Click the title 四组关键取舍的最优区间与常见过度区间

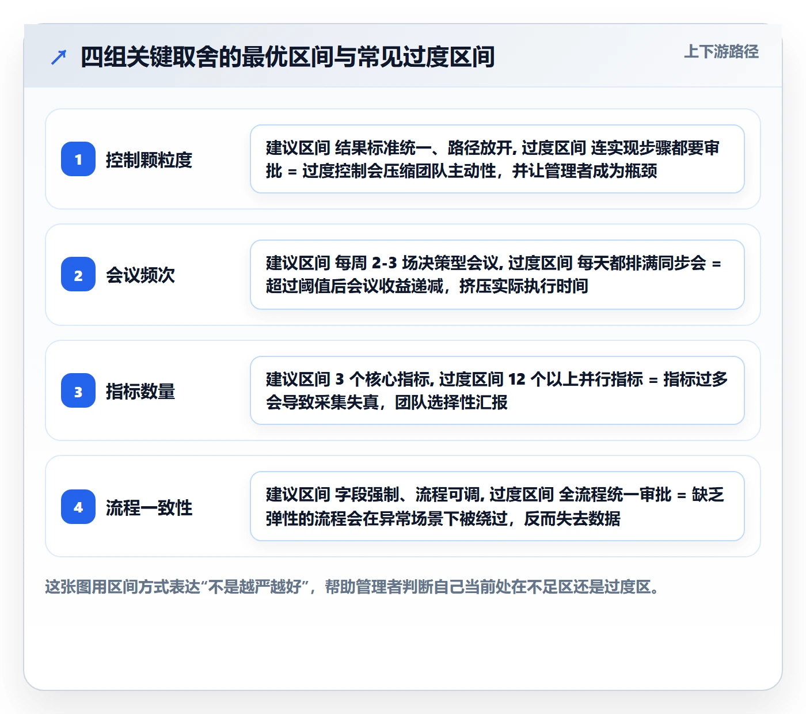pyautogui.click(x=287, y=57)
